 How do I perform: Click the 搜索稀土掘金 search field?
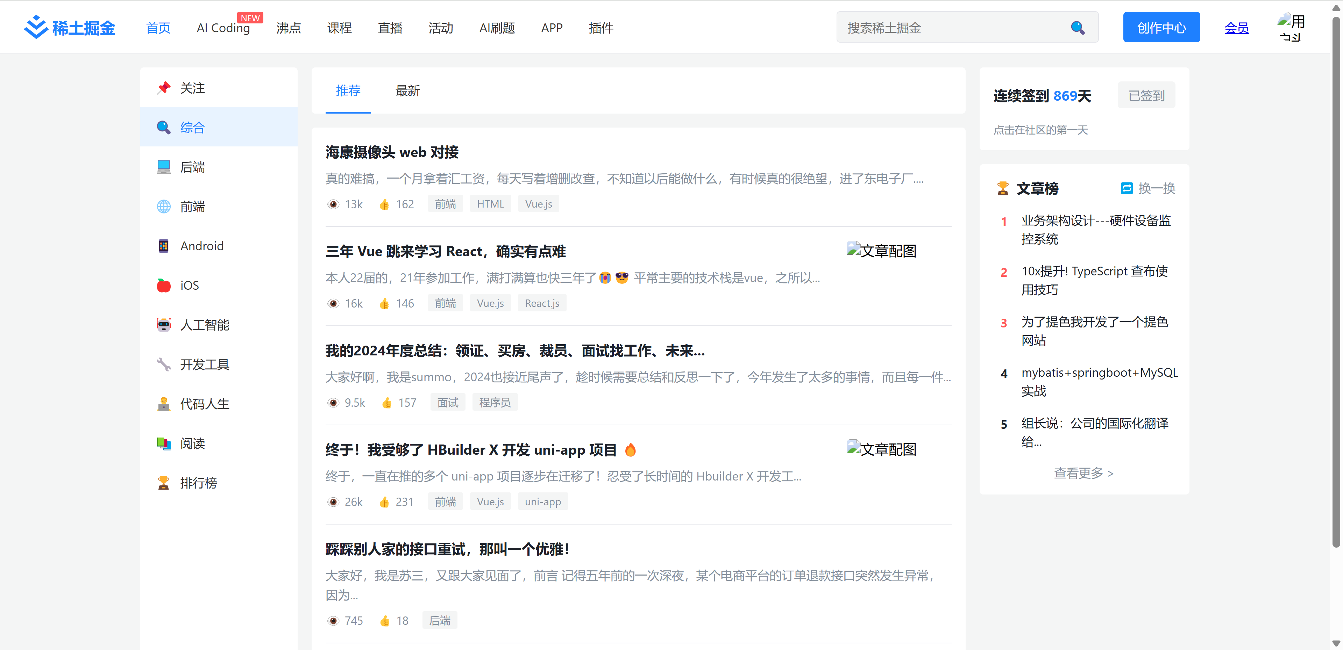point(967,28)
